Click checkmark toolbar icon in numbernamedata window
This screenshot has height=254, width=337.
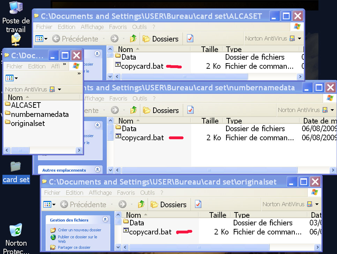point(190,110)
